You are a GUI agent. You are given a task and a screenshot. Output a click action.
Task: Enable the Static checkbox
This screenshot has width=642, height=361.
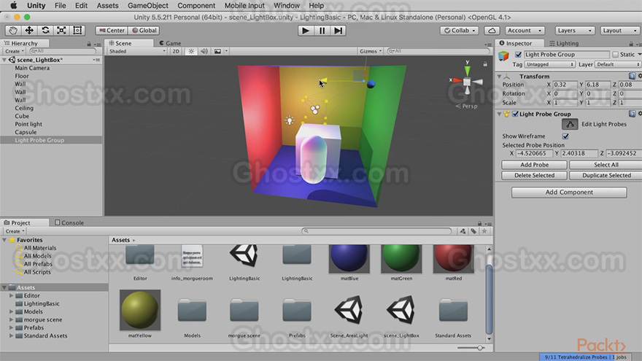[615, 55]
